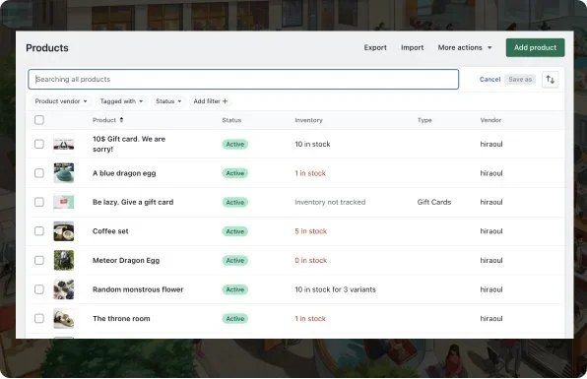Open the Random monstrous flower product name
587x379 pixels.
pyautogui.click(x=138, y=289)
